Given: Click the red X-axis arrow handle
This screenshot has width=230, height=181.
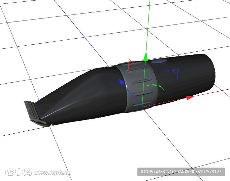Looking at the screenshot, I should point(191,98).
